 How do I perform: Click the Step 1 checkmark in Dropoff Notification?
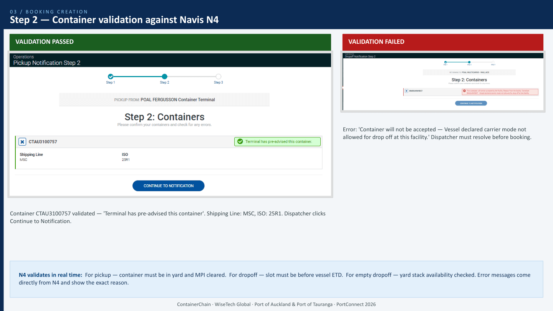coord(445,62)
